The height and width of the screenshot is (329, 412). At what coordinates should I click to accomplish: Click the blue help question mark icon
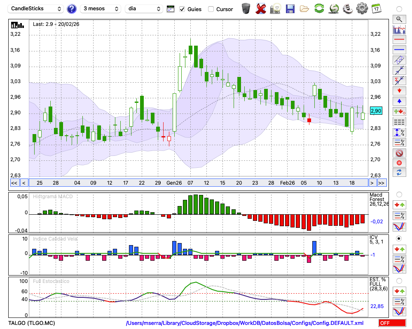[x=72, y=9]
